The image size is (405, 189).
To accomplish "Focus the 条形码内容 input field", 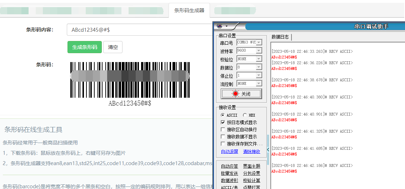I will 140,30.
